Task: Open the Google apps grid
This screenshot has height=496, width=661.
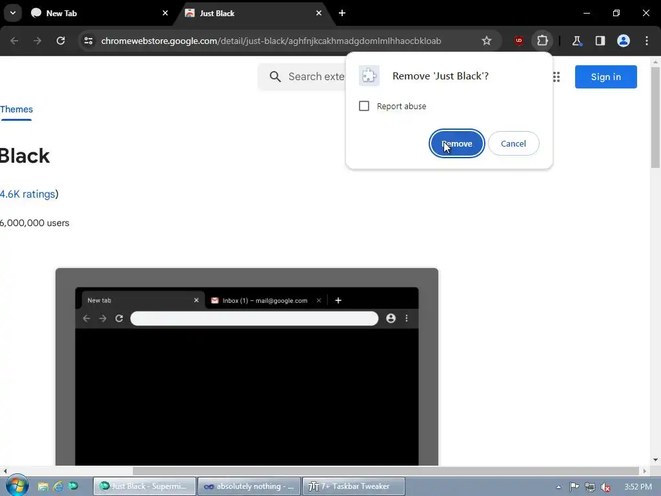Action: tap(556, 77)
